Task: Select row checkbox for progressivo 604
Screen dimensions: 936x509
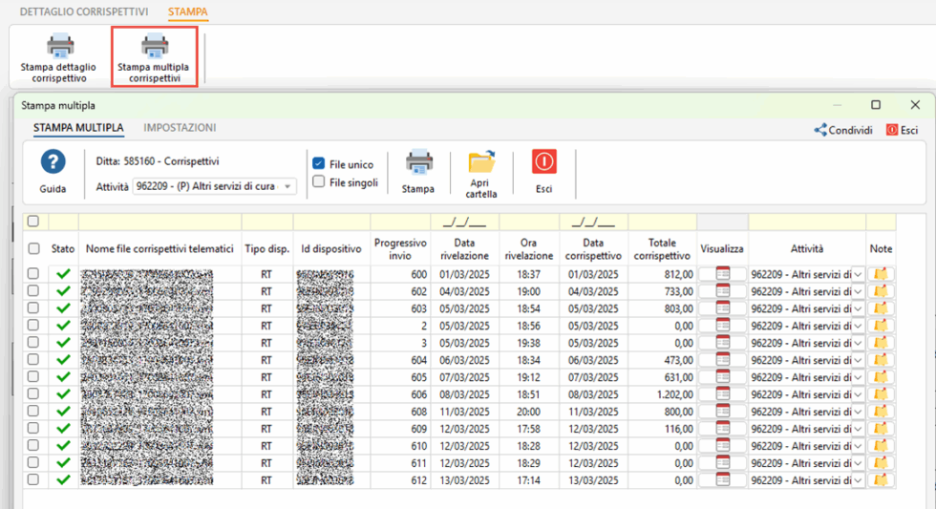Action: 33,360
